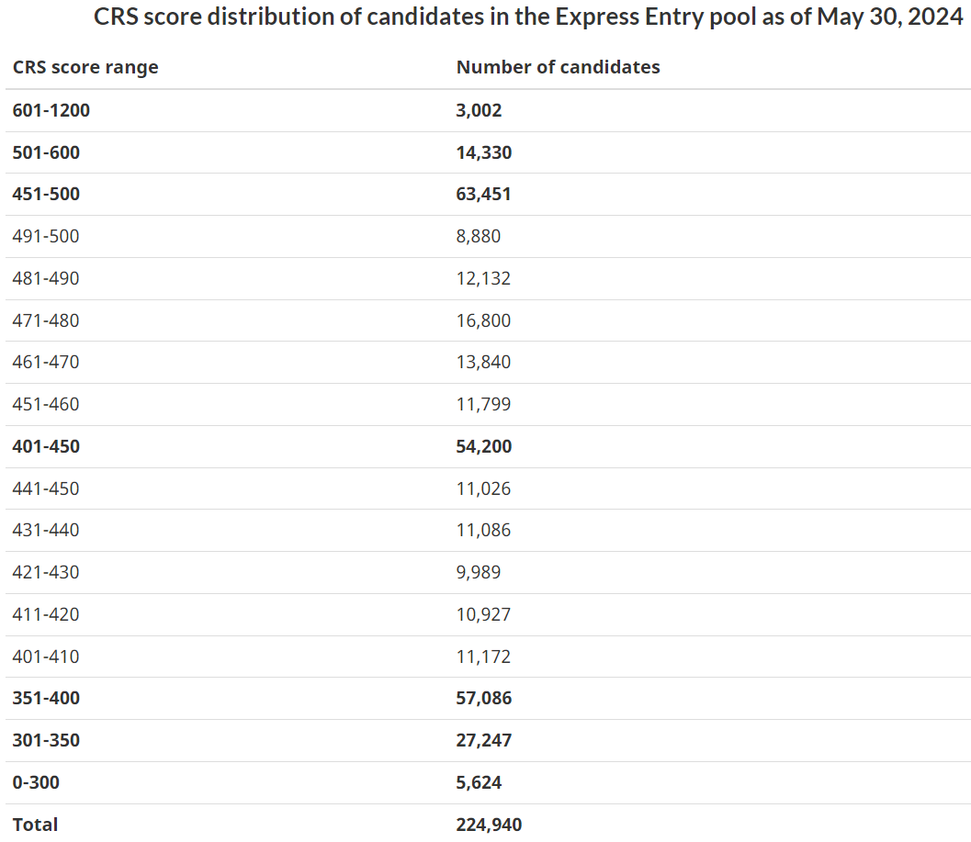This screenshot has width=971, height=842.
Task: Select the 431-440 score range cell
Action: tap(46, 531)
